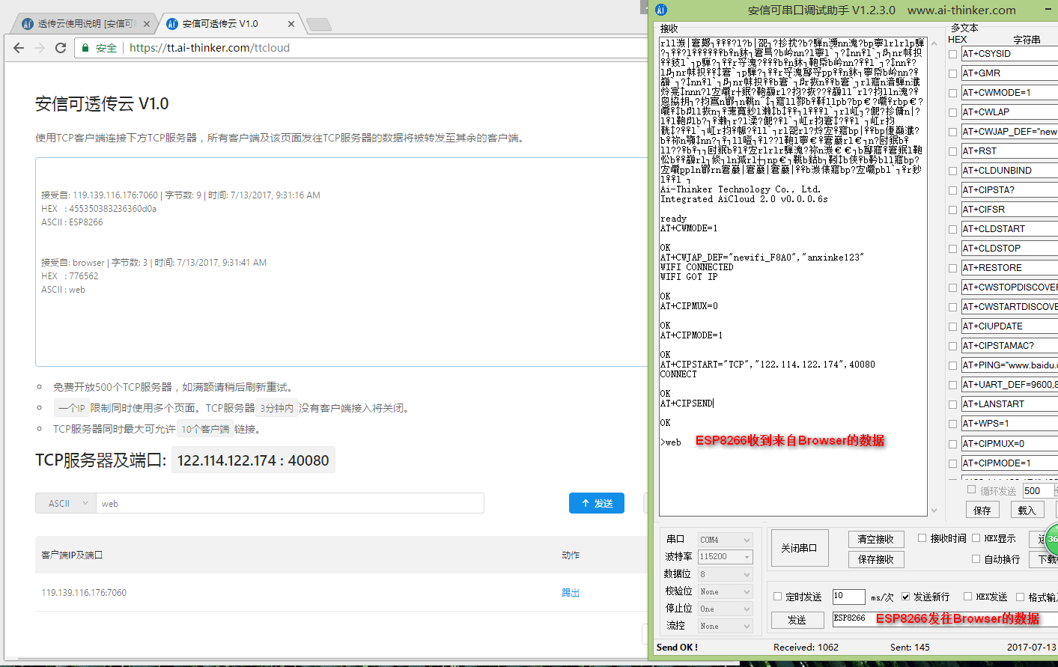Enable the 接收时间 checkbox
Screen dimensions: 1058x667
point(922,538)
